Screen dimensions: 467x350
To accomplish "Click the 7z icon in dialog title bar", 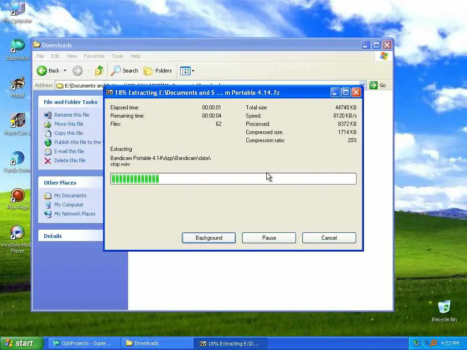I will 109,92.
